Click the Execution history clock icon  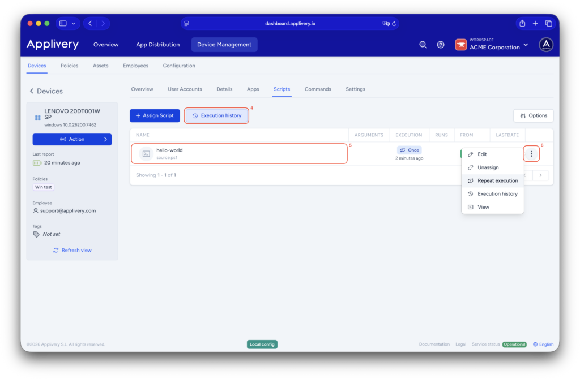(194, 115)
